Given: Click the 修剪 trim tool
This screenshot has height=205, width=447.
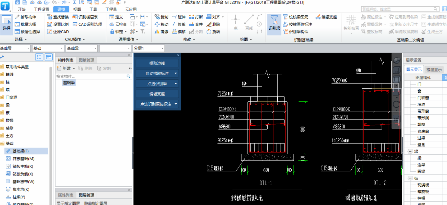Looking at the screenshot, I should [179, 24].
